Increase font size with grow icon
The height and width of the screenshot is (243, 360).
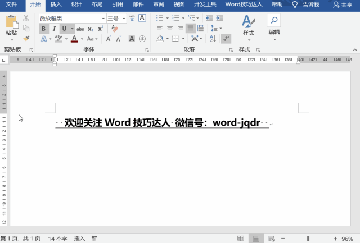[x=109, y=39]
